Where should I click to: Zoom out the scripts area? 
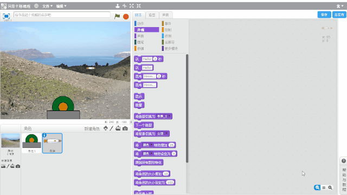(317, 187)
